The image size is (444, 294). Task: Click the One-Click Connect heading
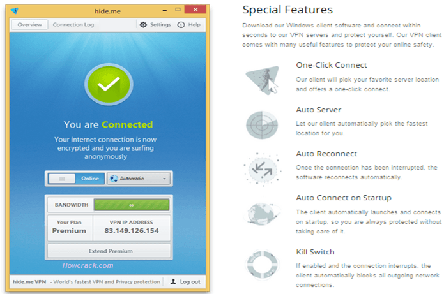(x=332, y=65)
